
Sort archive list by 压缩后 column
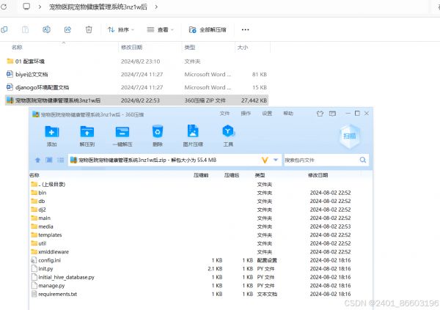click(x=232, y=175)
